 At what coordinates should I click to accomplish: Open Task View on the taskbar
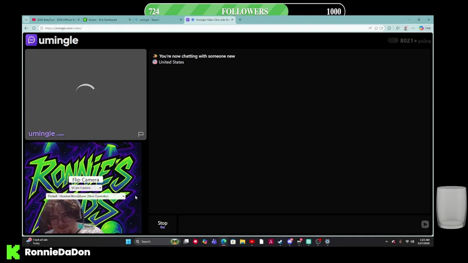(x=186, y=241)
